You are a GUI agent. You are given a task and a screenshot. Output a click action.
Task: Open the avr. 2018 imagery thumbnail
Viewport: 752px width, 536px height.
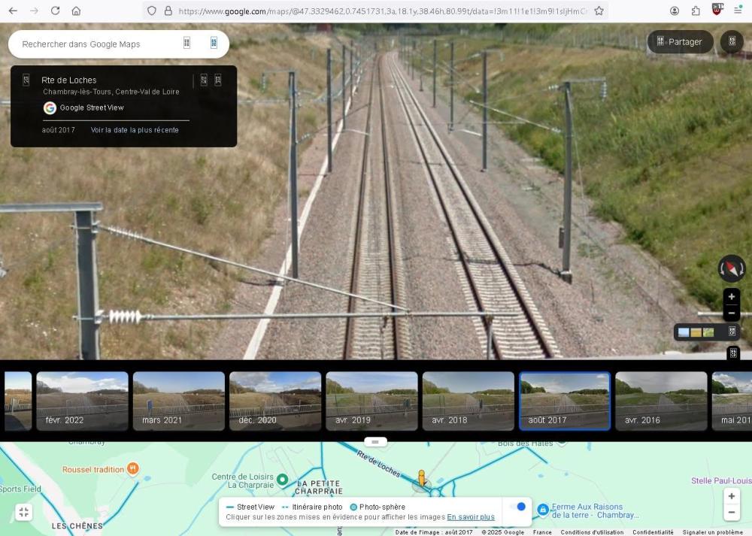coord(468,401)
